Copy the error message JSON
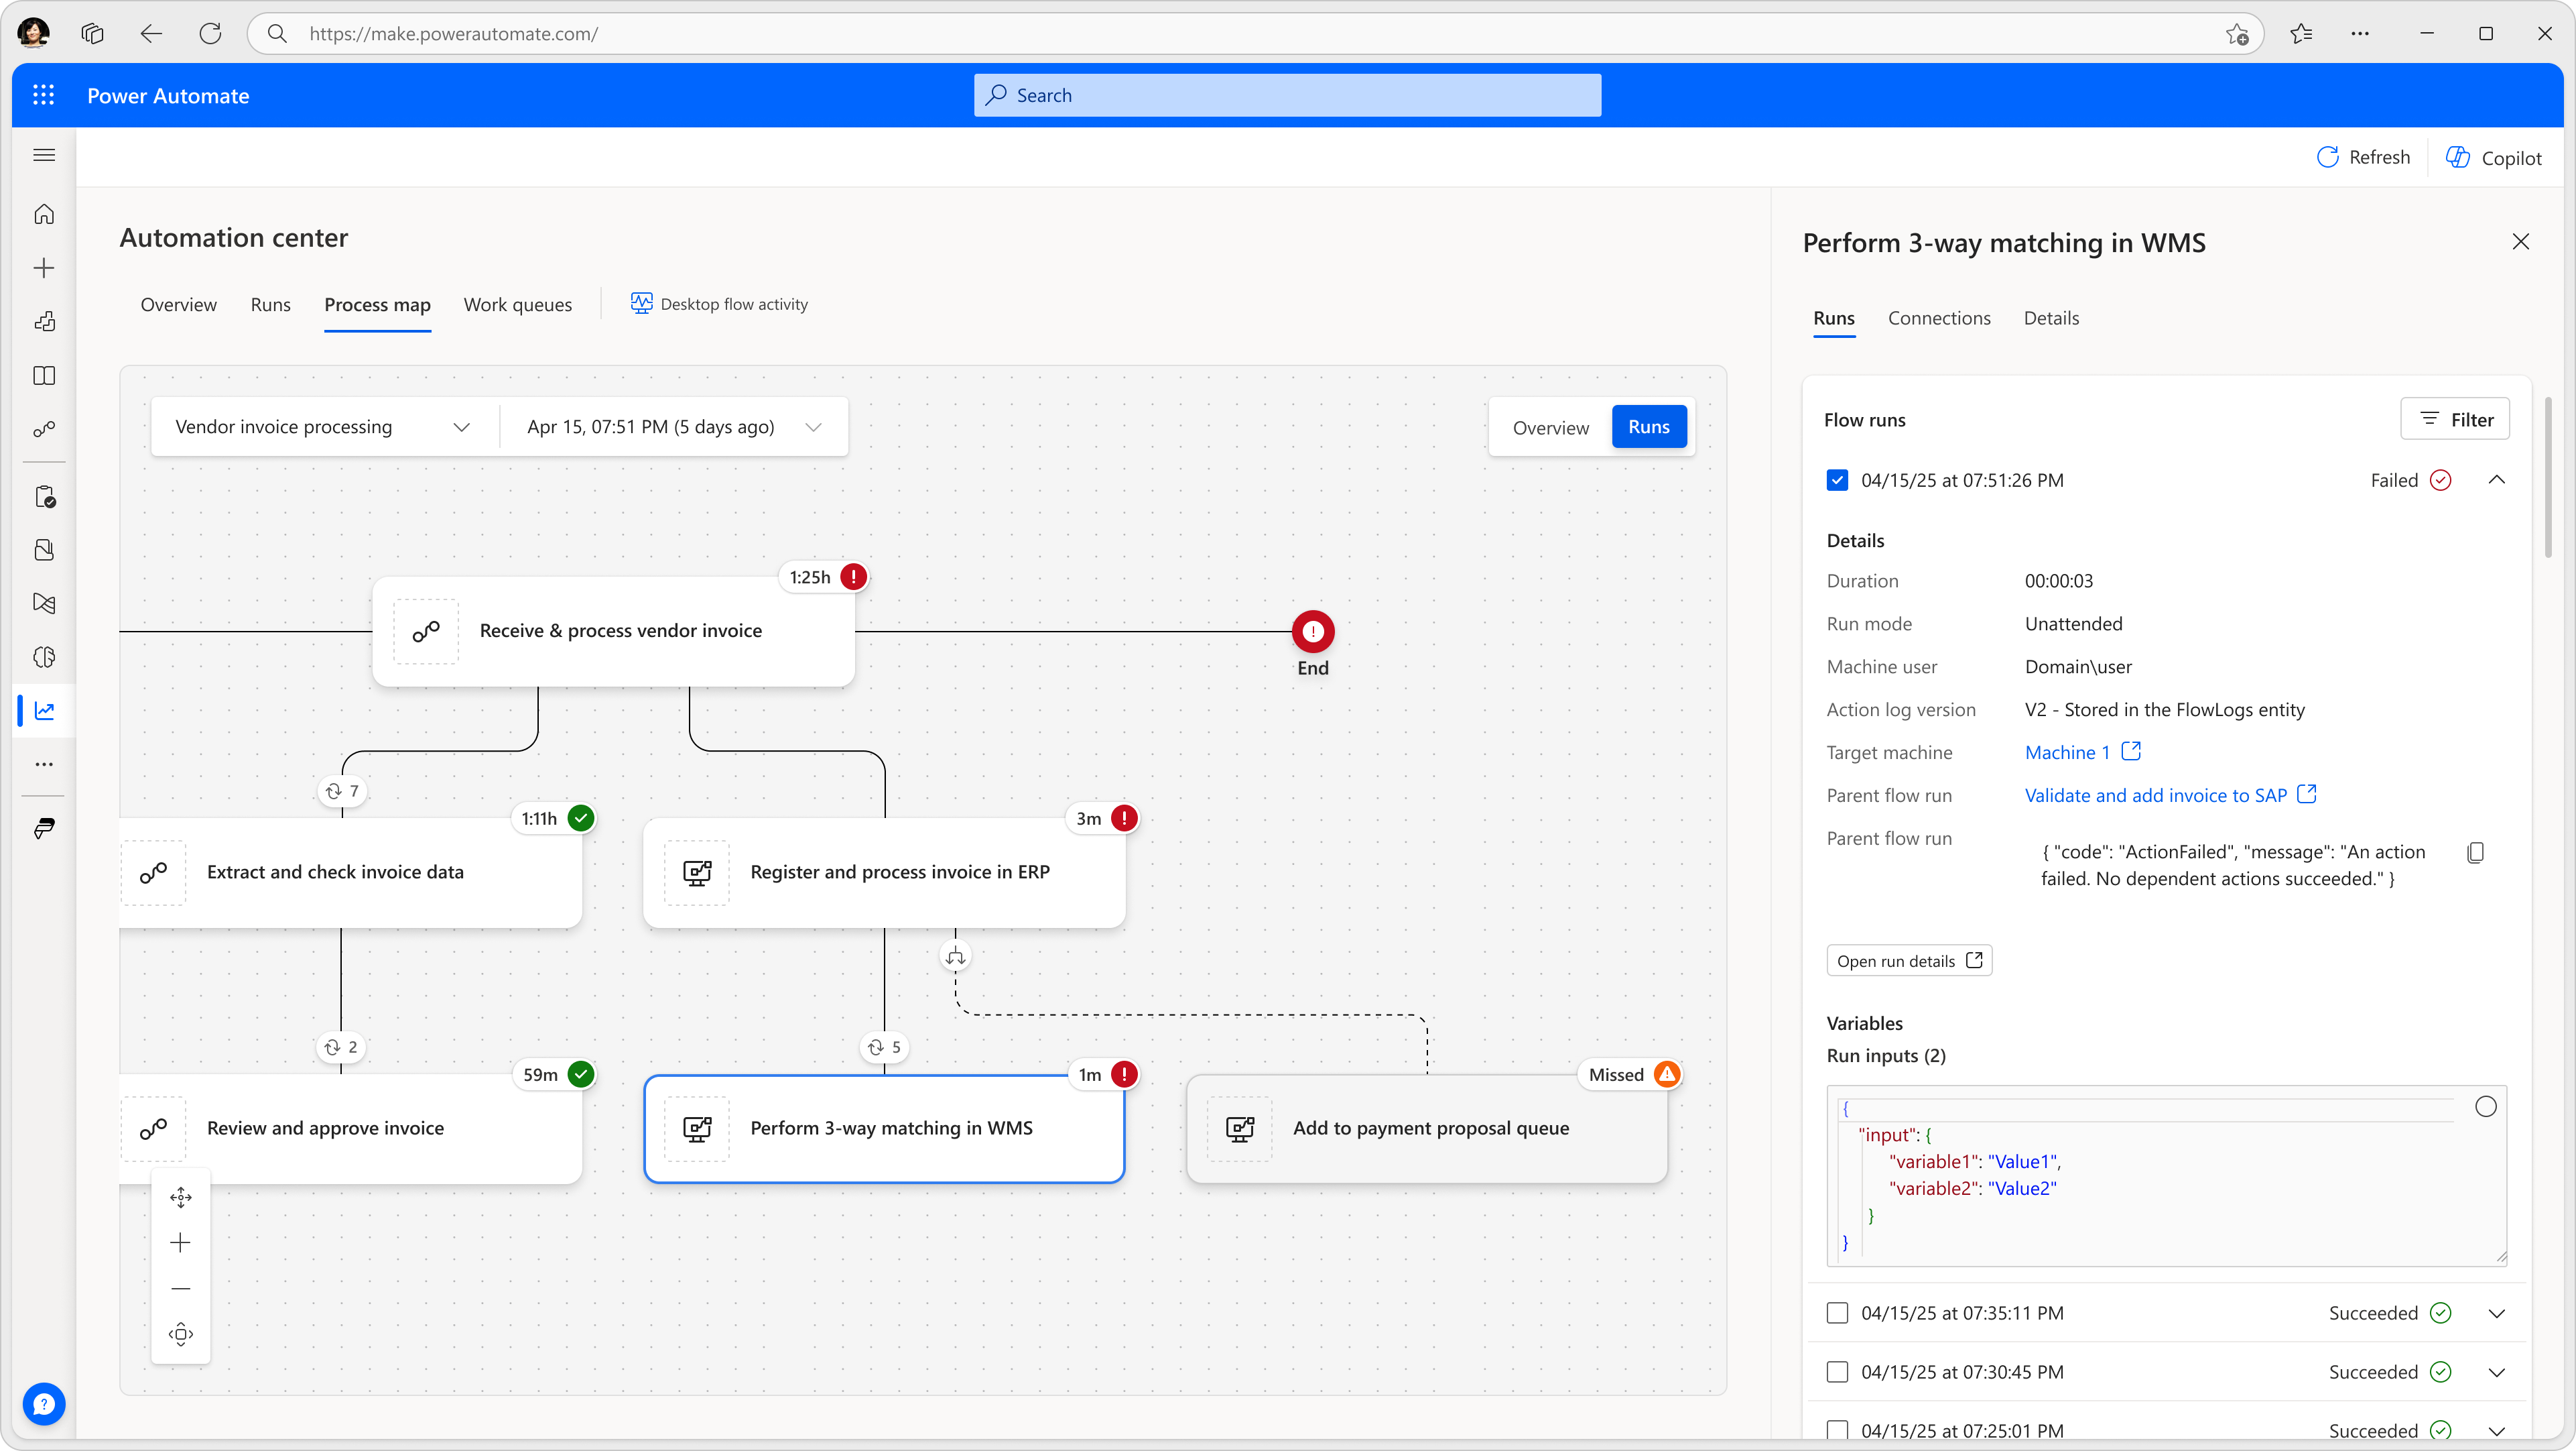Screen dimensions: 2576x1451 click(2476, 853)
